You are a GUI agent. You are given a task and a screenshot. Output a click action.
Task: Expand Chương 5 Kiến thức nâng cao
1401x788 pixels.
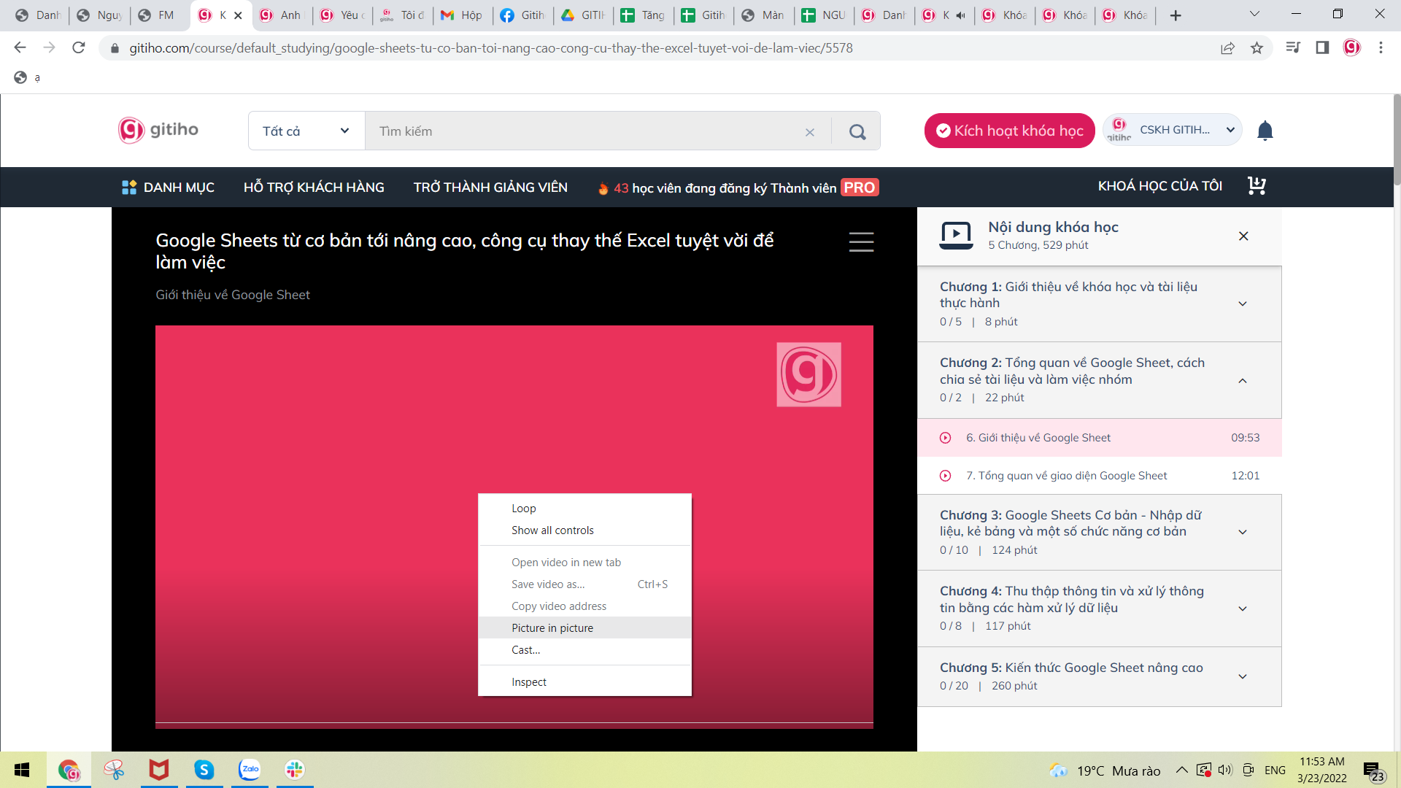(1243, 676)
